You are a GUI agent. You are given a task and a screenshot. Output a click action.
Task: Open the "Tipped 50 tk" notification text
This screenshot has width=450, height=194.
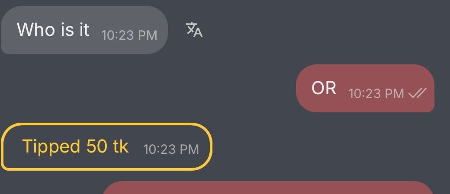[75, 146]
